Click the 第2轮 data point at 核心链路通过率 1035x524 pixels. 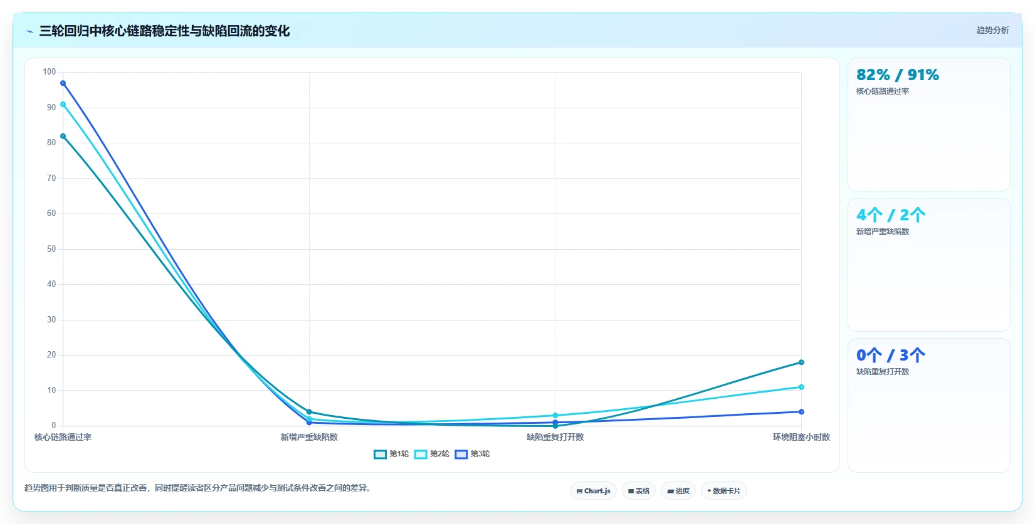click(x=63, y=105)
